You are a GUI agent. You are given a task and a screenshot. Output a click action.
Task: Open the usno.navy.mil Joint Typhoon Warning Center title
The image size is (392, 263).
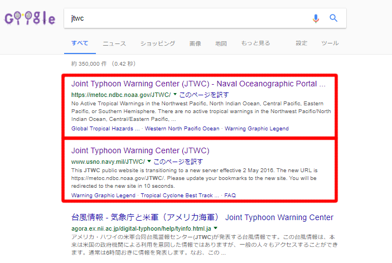pyautogui.click(x=141, y=150)
